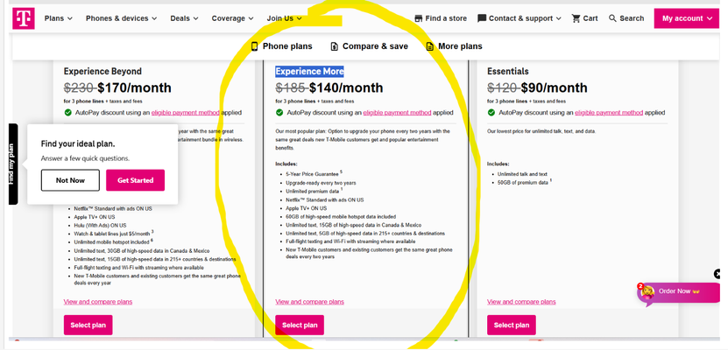Expand the Phones & devices menu
The image size is (728, 350).
(123, 18)
